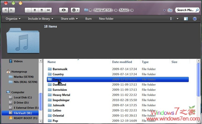Image resolution: width=202 pixels, height=124 pixels.
Task: Go back with the left arrow button
Action: coord(6,10)
